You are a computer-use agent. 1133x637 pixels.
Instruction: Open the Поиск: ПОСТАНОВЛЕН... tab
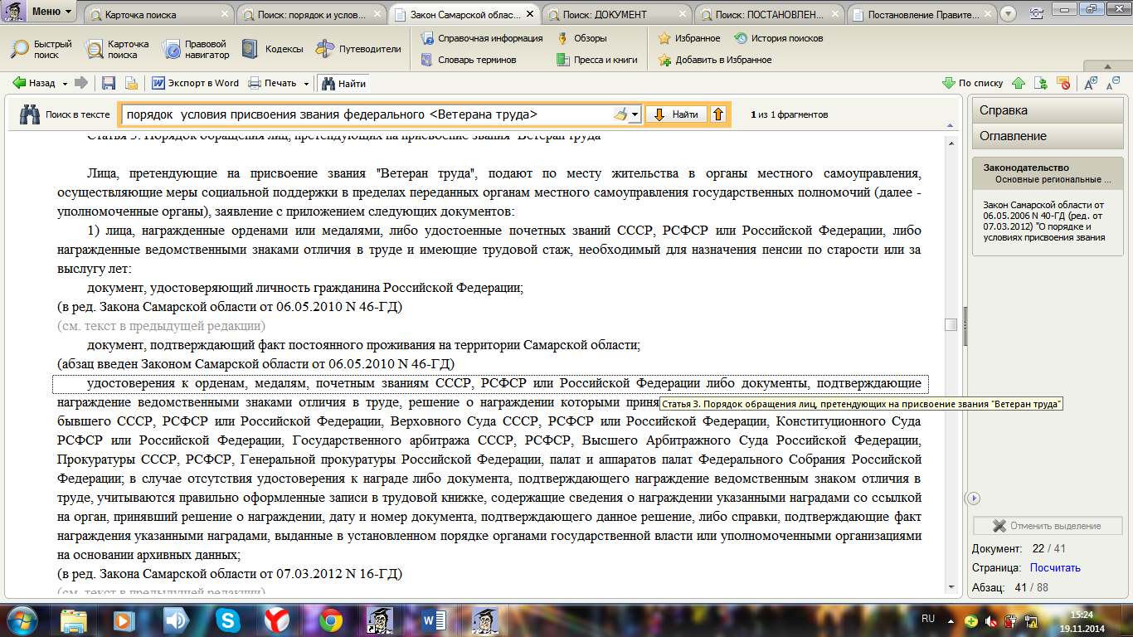(x=768, y=15)
